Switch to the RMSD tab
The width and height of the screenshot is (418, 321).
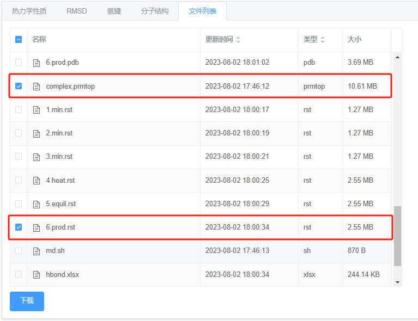[77, 11]
